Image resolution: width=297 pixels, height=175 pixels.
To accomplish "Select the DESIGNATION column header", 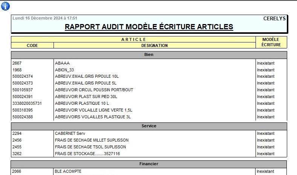I will 155,45.
